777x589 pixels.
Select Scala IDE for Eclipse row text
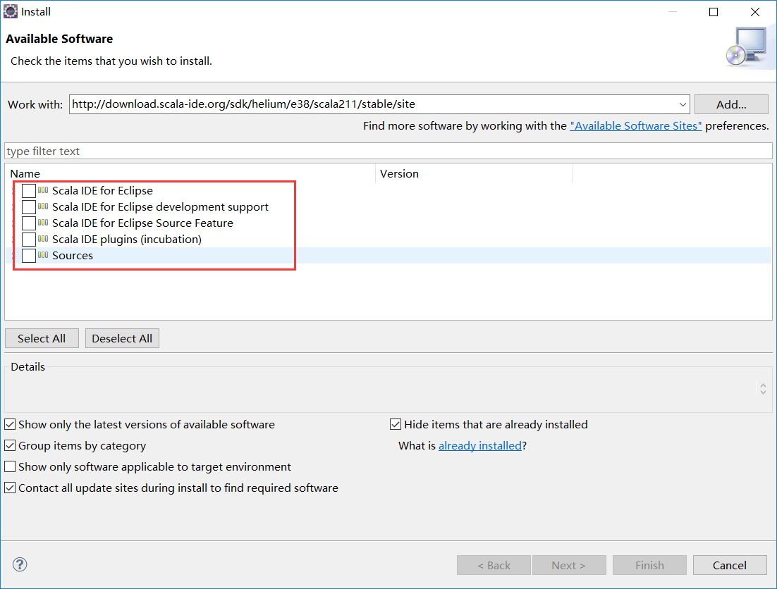pyautogui.click(x=102, y=190)
